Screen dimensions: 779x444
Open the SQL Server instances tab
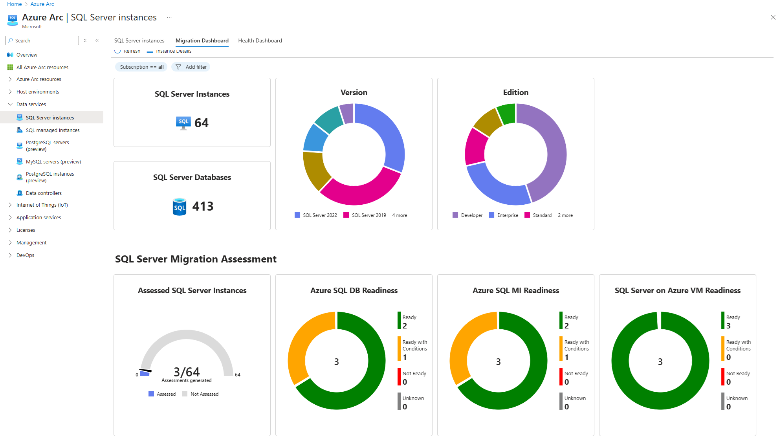coord(139,40)
